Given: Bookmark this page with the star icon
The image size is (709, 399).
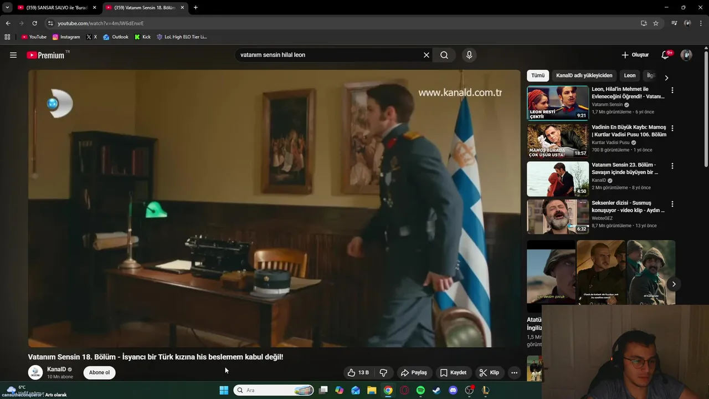Looking at the screenshot, I should 656,23.
